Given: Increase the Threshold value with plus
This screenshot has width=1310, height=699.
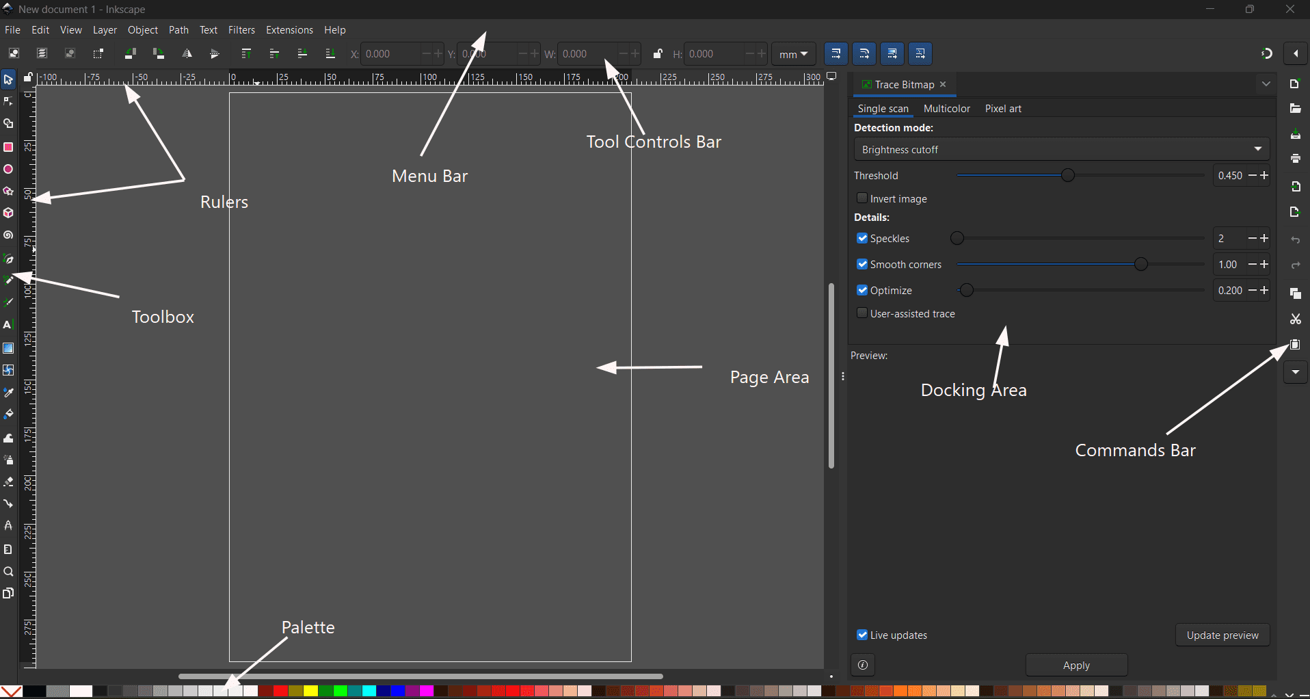Looking at the screenshot, I should pos(1264,176).
